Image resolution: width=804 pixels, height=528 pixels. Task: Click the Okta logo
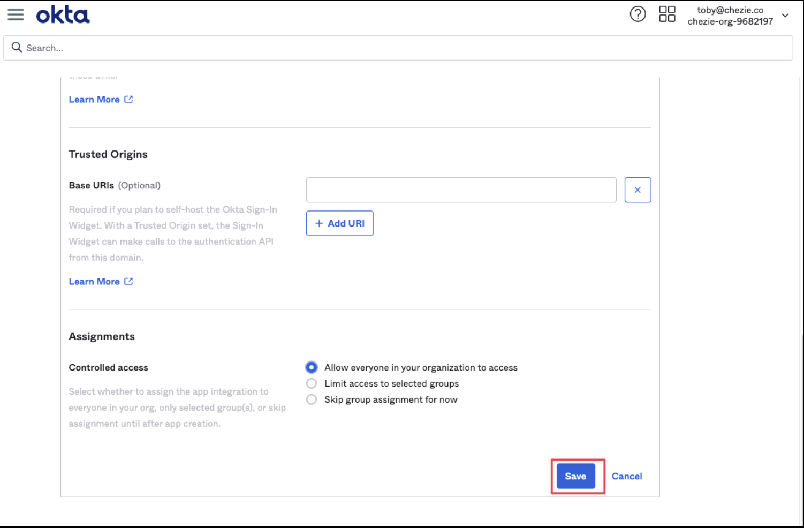tap(63, 15)
